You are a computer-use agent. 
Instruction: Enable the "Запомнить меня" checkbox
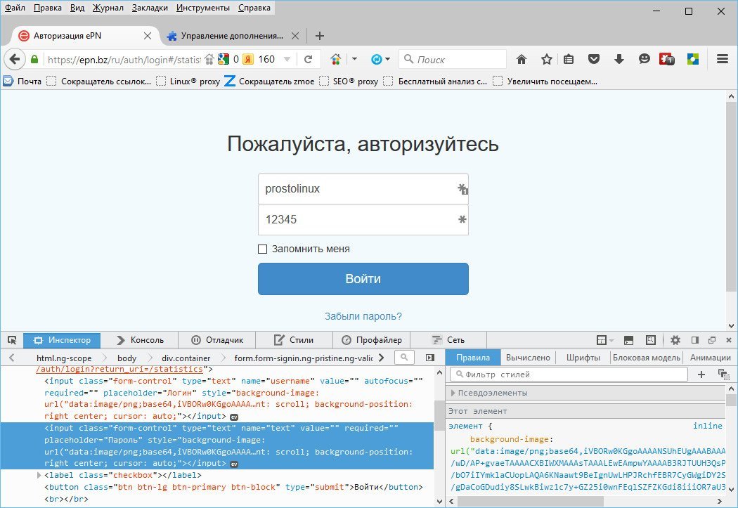(263, 249)
